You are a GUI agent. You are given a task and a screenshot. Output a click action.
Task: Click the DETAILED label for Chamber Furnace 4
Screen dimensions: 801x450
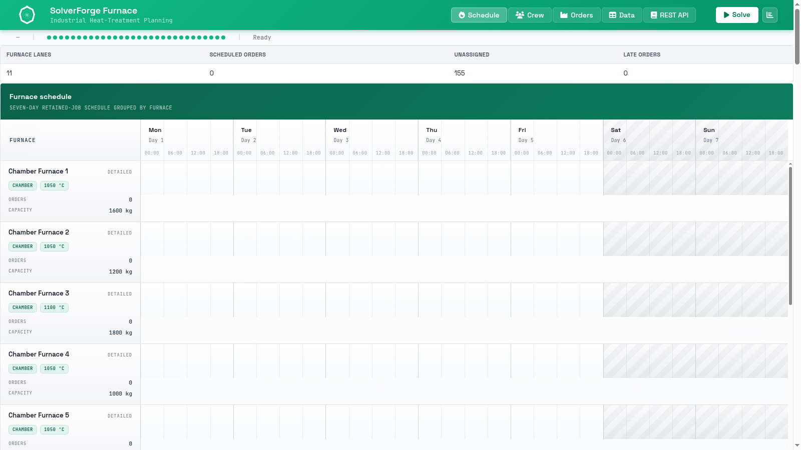[120, 355]
